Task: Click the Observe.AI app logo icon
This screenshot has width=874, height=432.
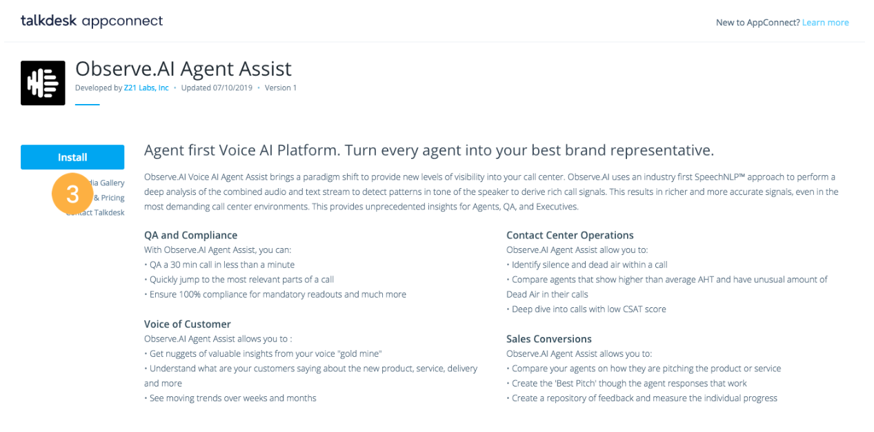Action: pos(43,83)
